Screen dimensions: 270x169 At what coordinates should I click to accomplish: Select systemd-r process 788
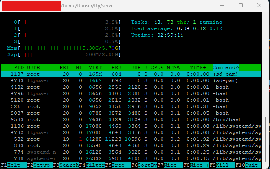tap(131, 158)
